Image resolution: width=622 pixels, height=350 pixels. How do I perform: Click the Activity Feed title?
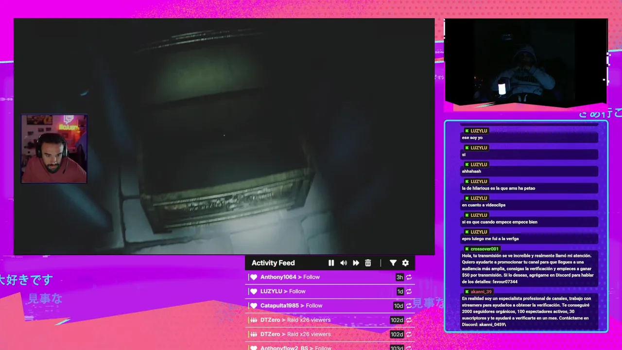273,263
